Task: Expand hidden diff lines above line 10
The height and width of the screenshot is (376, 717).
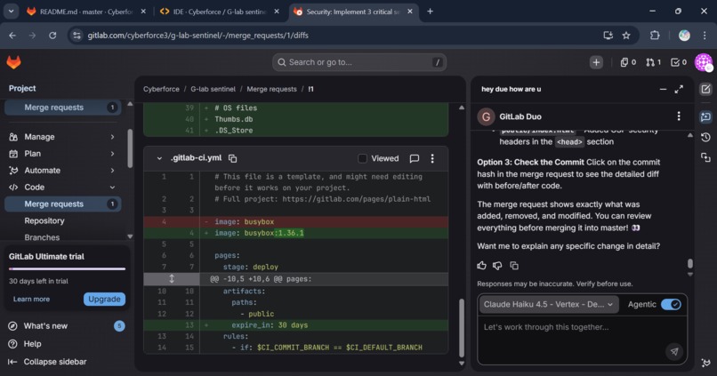Action: point(172,279)
